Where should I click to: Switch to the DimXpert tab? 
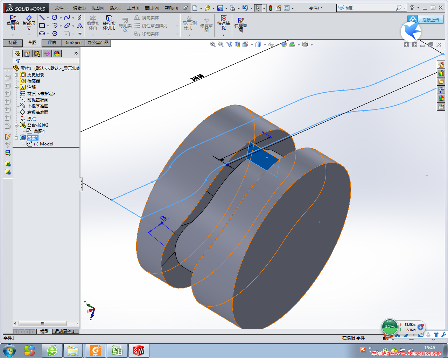[73, 43]
